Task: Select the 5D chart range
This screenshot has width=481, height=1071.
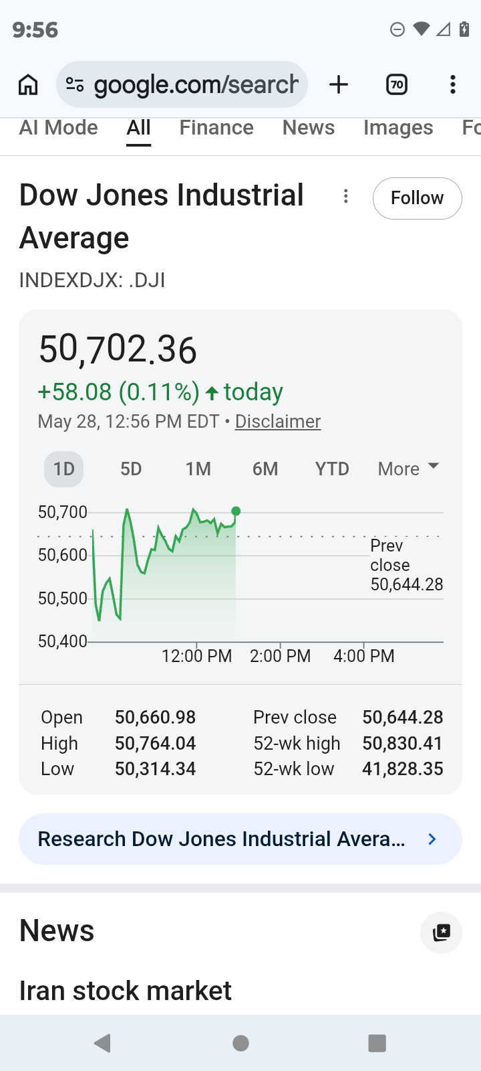Action: coord(131,469)
